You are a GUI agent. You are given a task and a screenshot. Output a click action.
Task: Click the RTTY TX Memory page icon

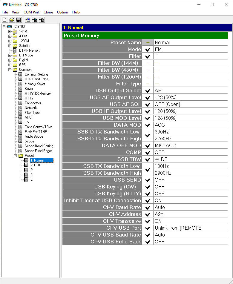click(x=21, y=93)
